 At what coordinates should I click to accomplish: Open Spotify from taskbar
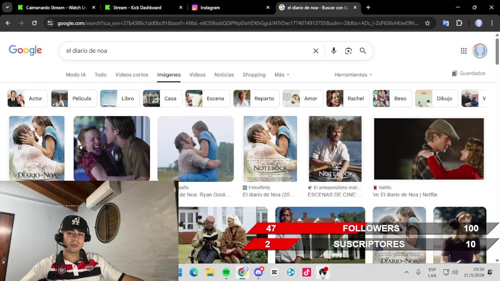pyautogui.click(x=226, y=272)
